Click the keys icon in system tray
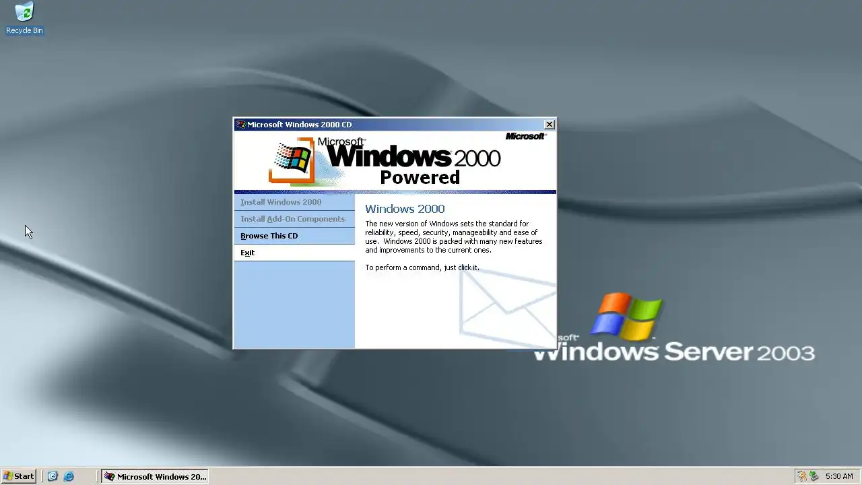This screenshot has width=862, height=485. [802, 476]
